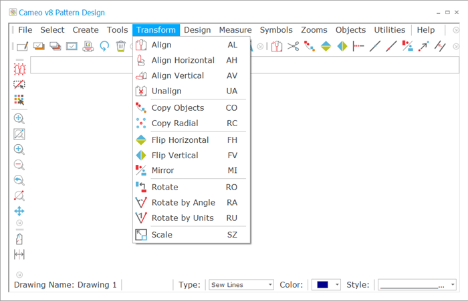Open the Help menu

426,30
